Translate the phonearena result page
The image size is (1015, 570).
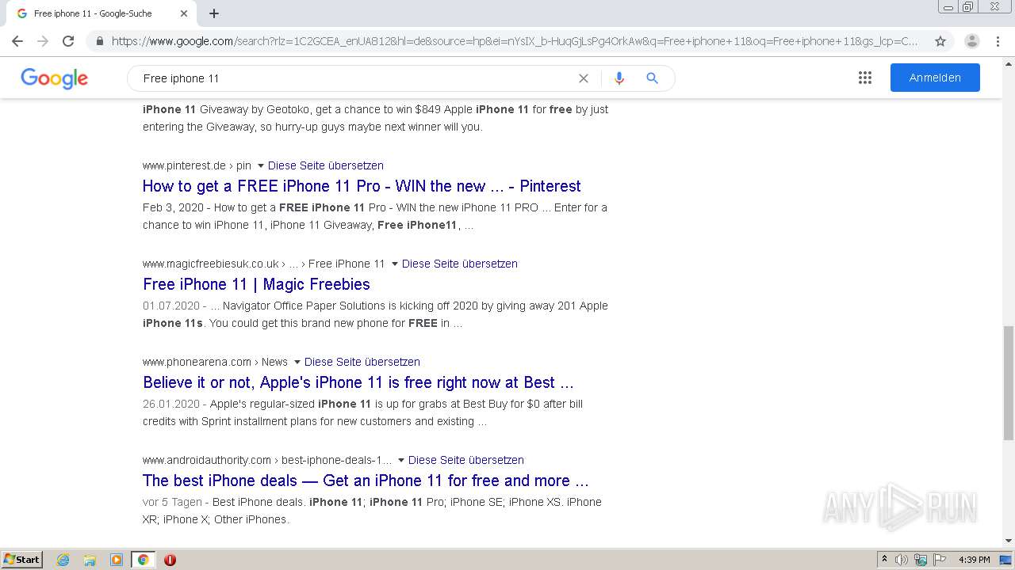click(x=362, y=362)
